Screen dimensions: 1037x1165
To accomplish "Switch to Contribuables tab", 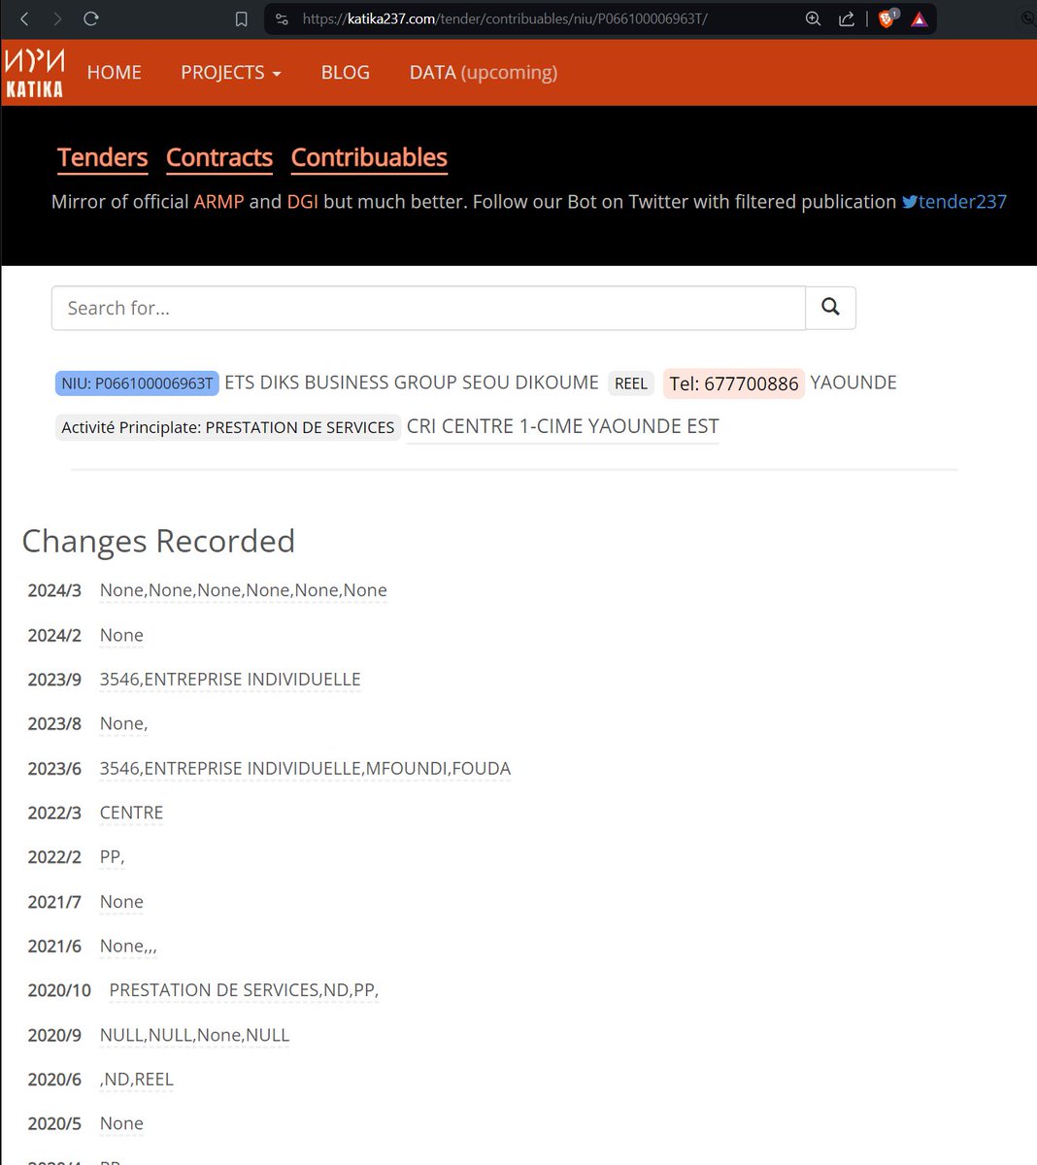I will tap(369, 157).
